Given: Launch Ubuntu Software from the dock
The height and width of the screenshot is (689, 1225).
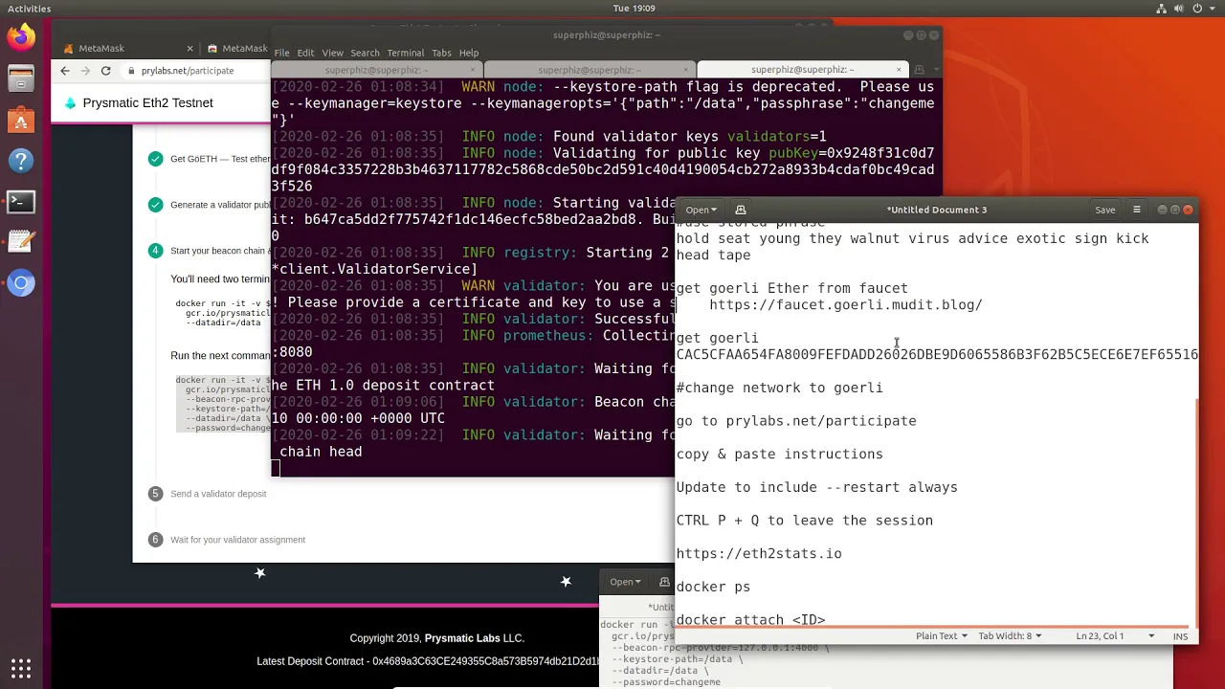Looking at the screenshot, I should coord(21,120).
